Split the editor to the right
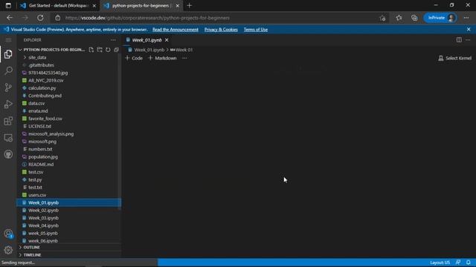This screenshot has height=267, width=476. 459,40
